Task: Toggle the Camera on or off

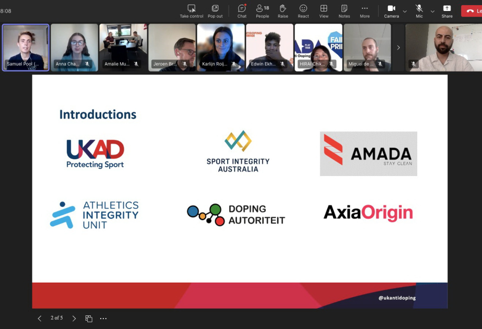Action: pyautogui.click(x=391, y=11)
